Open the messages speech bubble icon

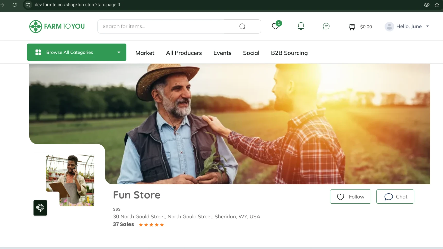pos(326,26)
